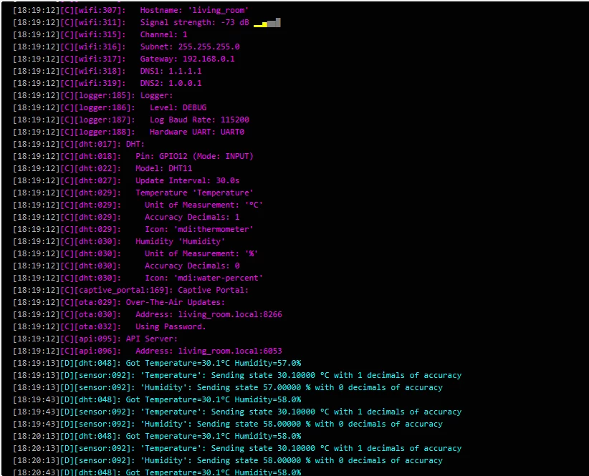Click the WiFi signal strength bars indicator
Image resolution: width=589 pixels, height=476 pixels.
pos(267,23)
